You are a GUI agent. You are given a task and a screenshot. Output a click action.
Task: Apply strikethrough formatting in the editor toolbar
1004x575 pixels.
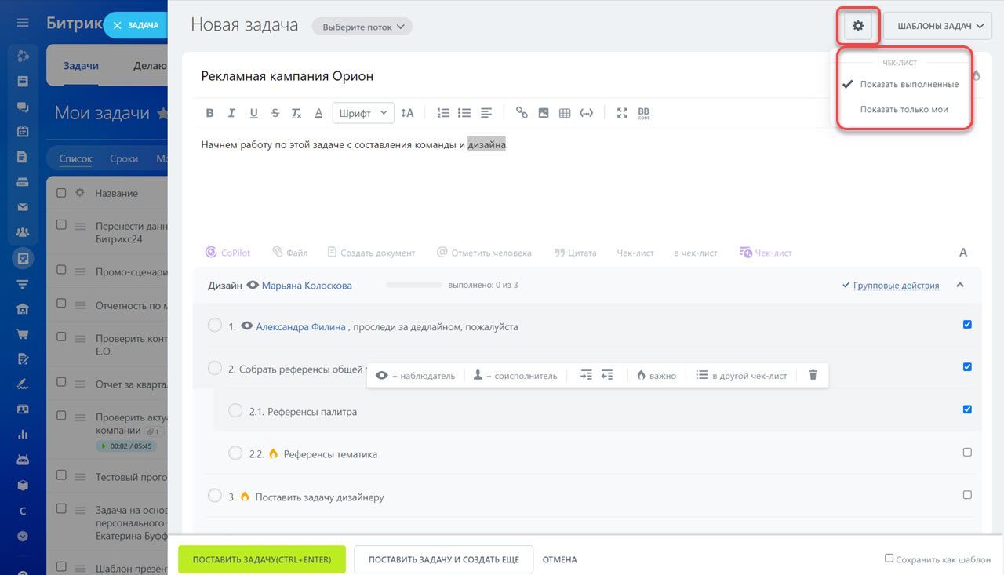point(275,113)
